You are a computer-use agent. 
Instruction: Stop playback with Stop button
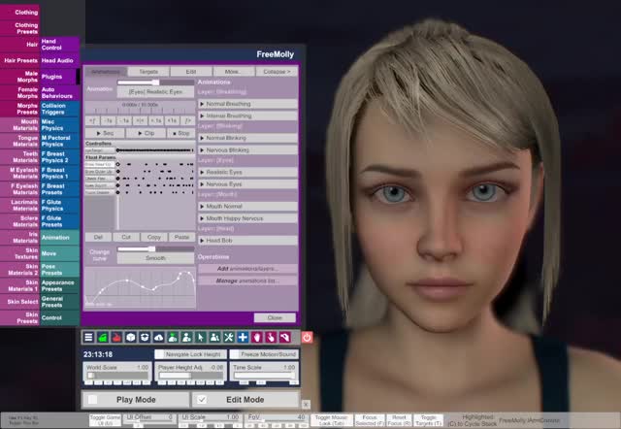pos(181,133)
